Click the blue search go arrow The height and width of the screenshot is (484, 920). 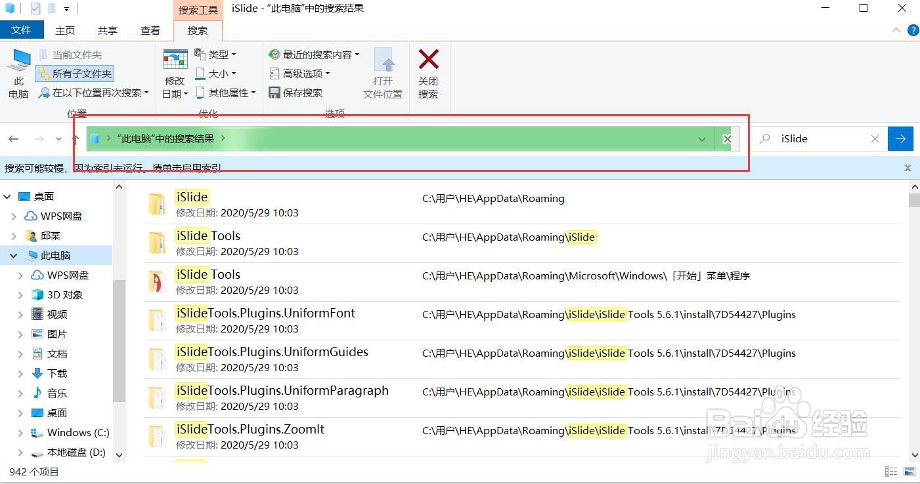pos(900,139)
